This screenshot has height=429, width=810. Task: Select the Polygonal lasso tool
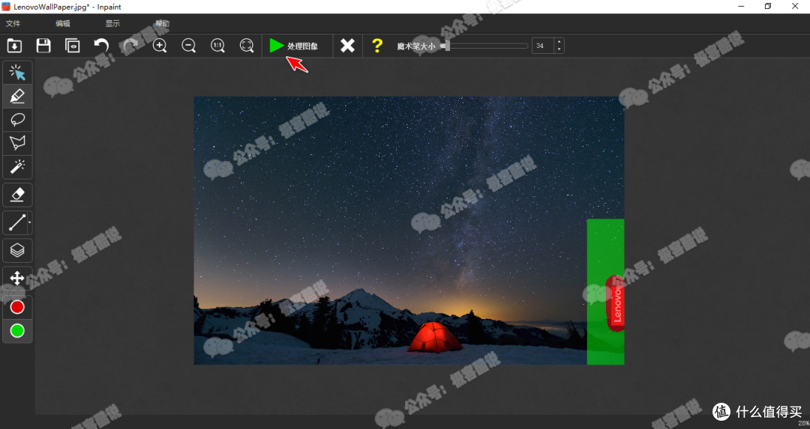17,142
